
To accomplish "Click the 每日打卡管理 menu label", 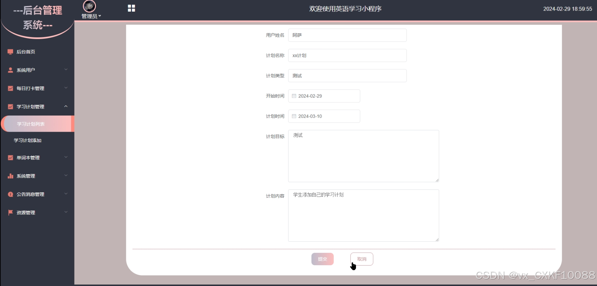I will click(x=30, y=88).
